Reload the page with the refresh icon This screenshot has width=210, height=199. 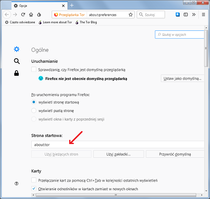23,15
